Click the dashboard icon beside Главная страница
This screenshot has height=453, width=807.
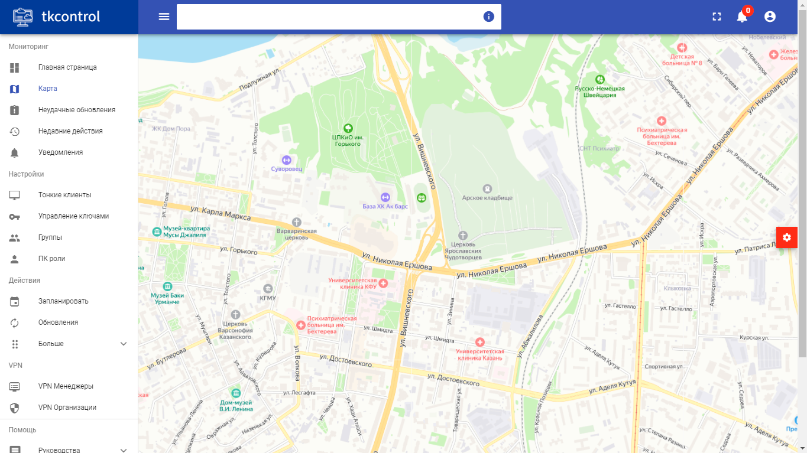coord(15,67)
